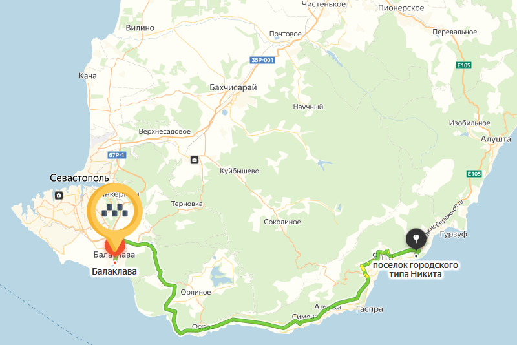This screenshot has width=517, height=345.
Task: Click the black destination pin near Nikita
Action: [416, 239]
